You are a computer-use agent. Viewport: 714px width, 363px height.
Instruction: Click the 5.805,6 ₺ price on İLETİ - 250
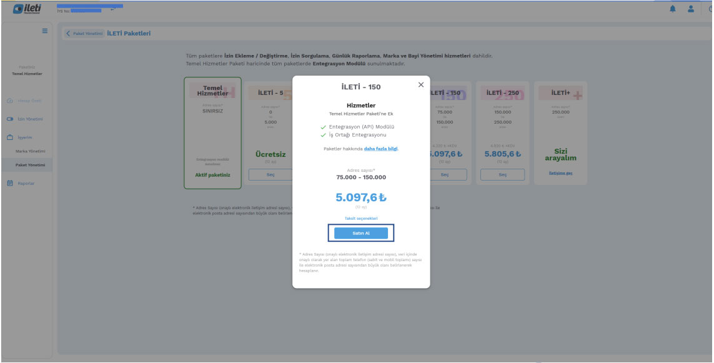tap(503, 154)
